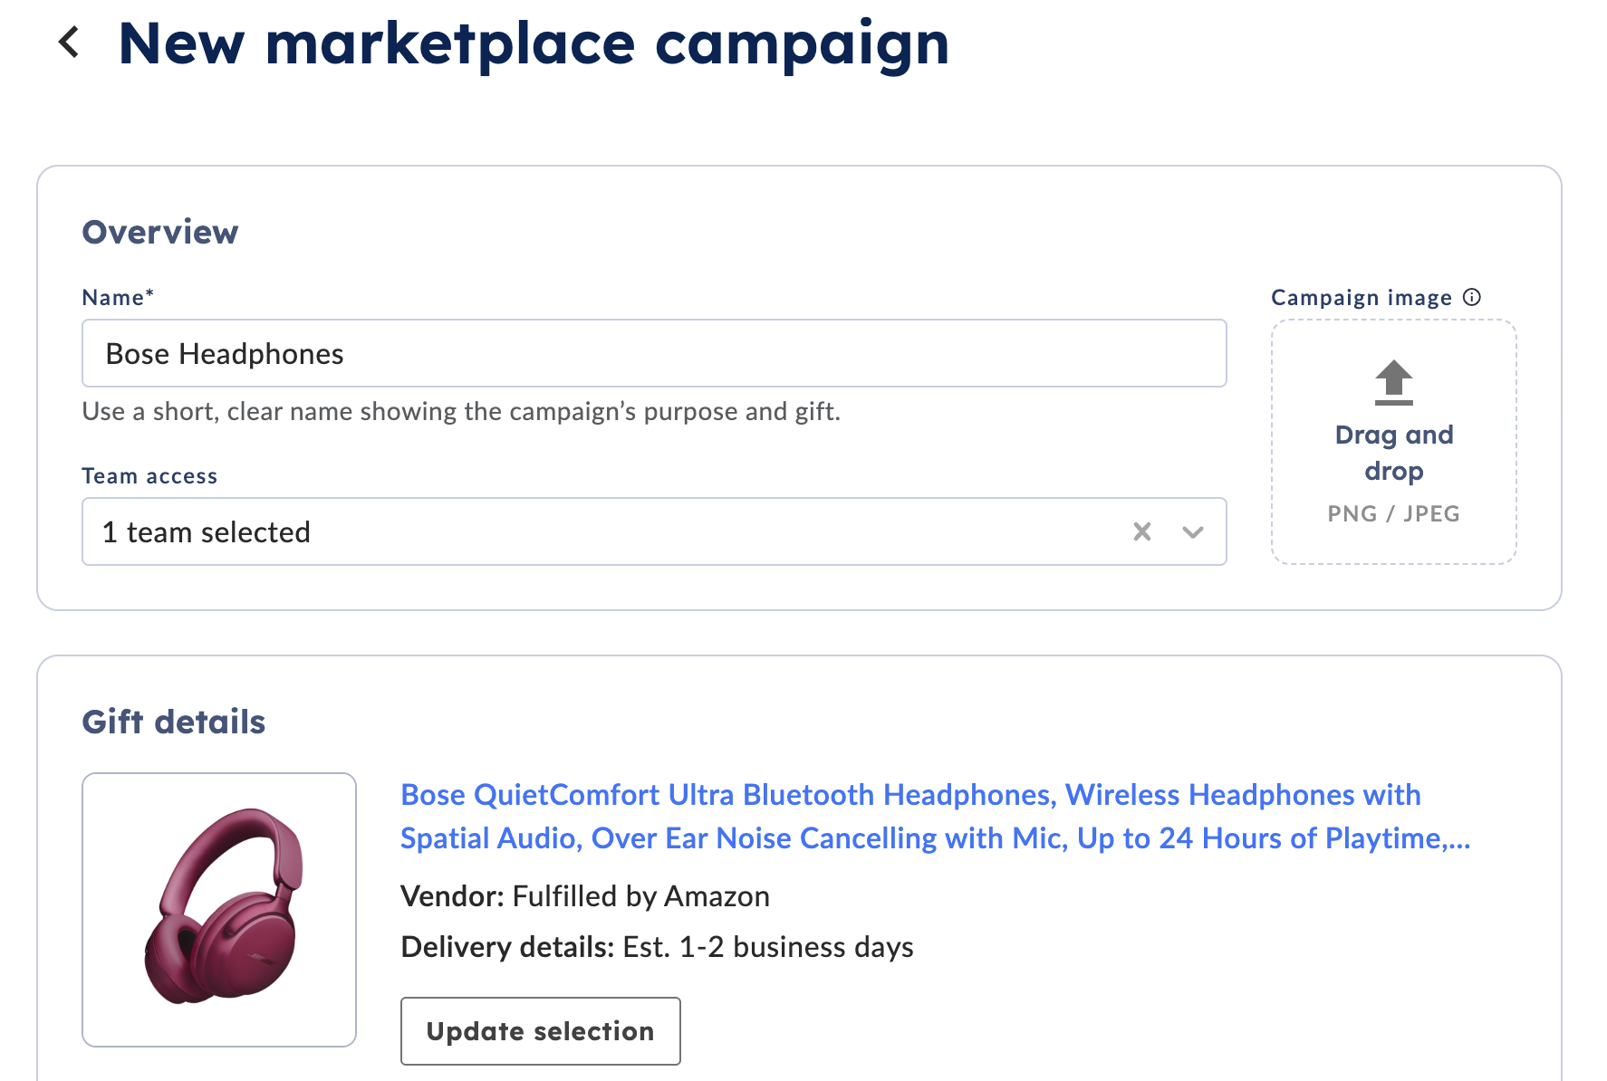The image size is (1607, 1081).
Task: Expand the Team access dropdown chevron
Action: 1193,532
